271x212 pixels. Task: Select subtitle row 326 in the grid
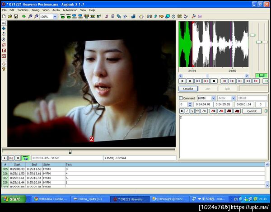coord(133,174)
